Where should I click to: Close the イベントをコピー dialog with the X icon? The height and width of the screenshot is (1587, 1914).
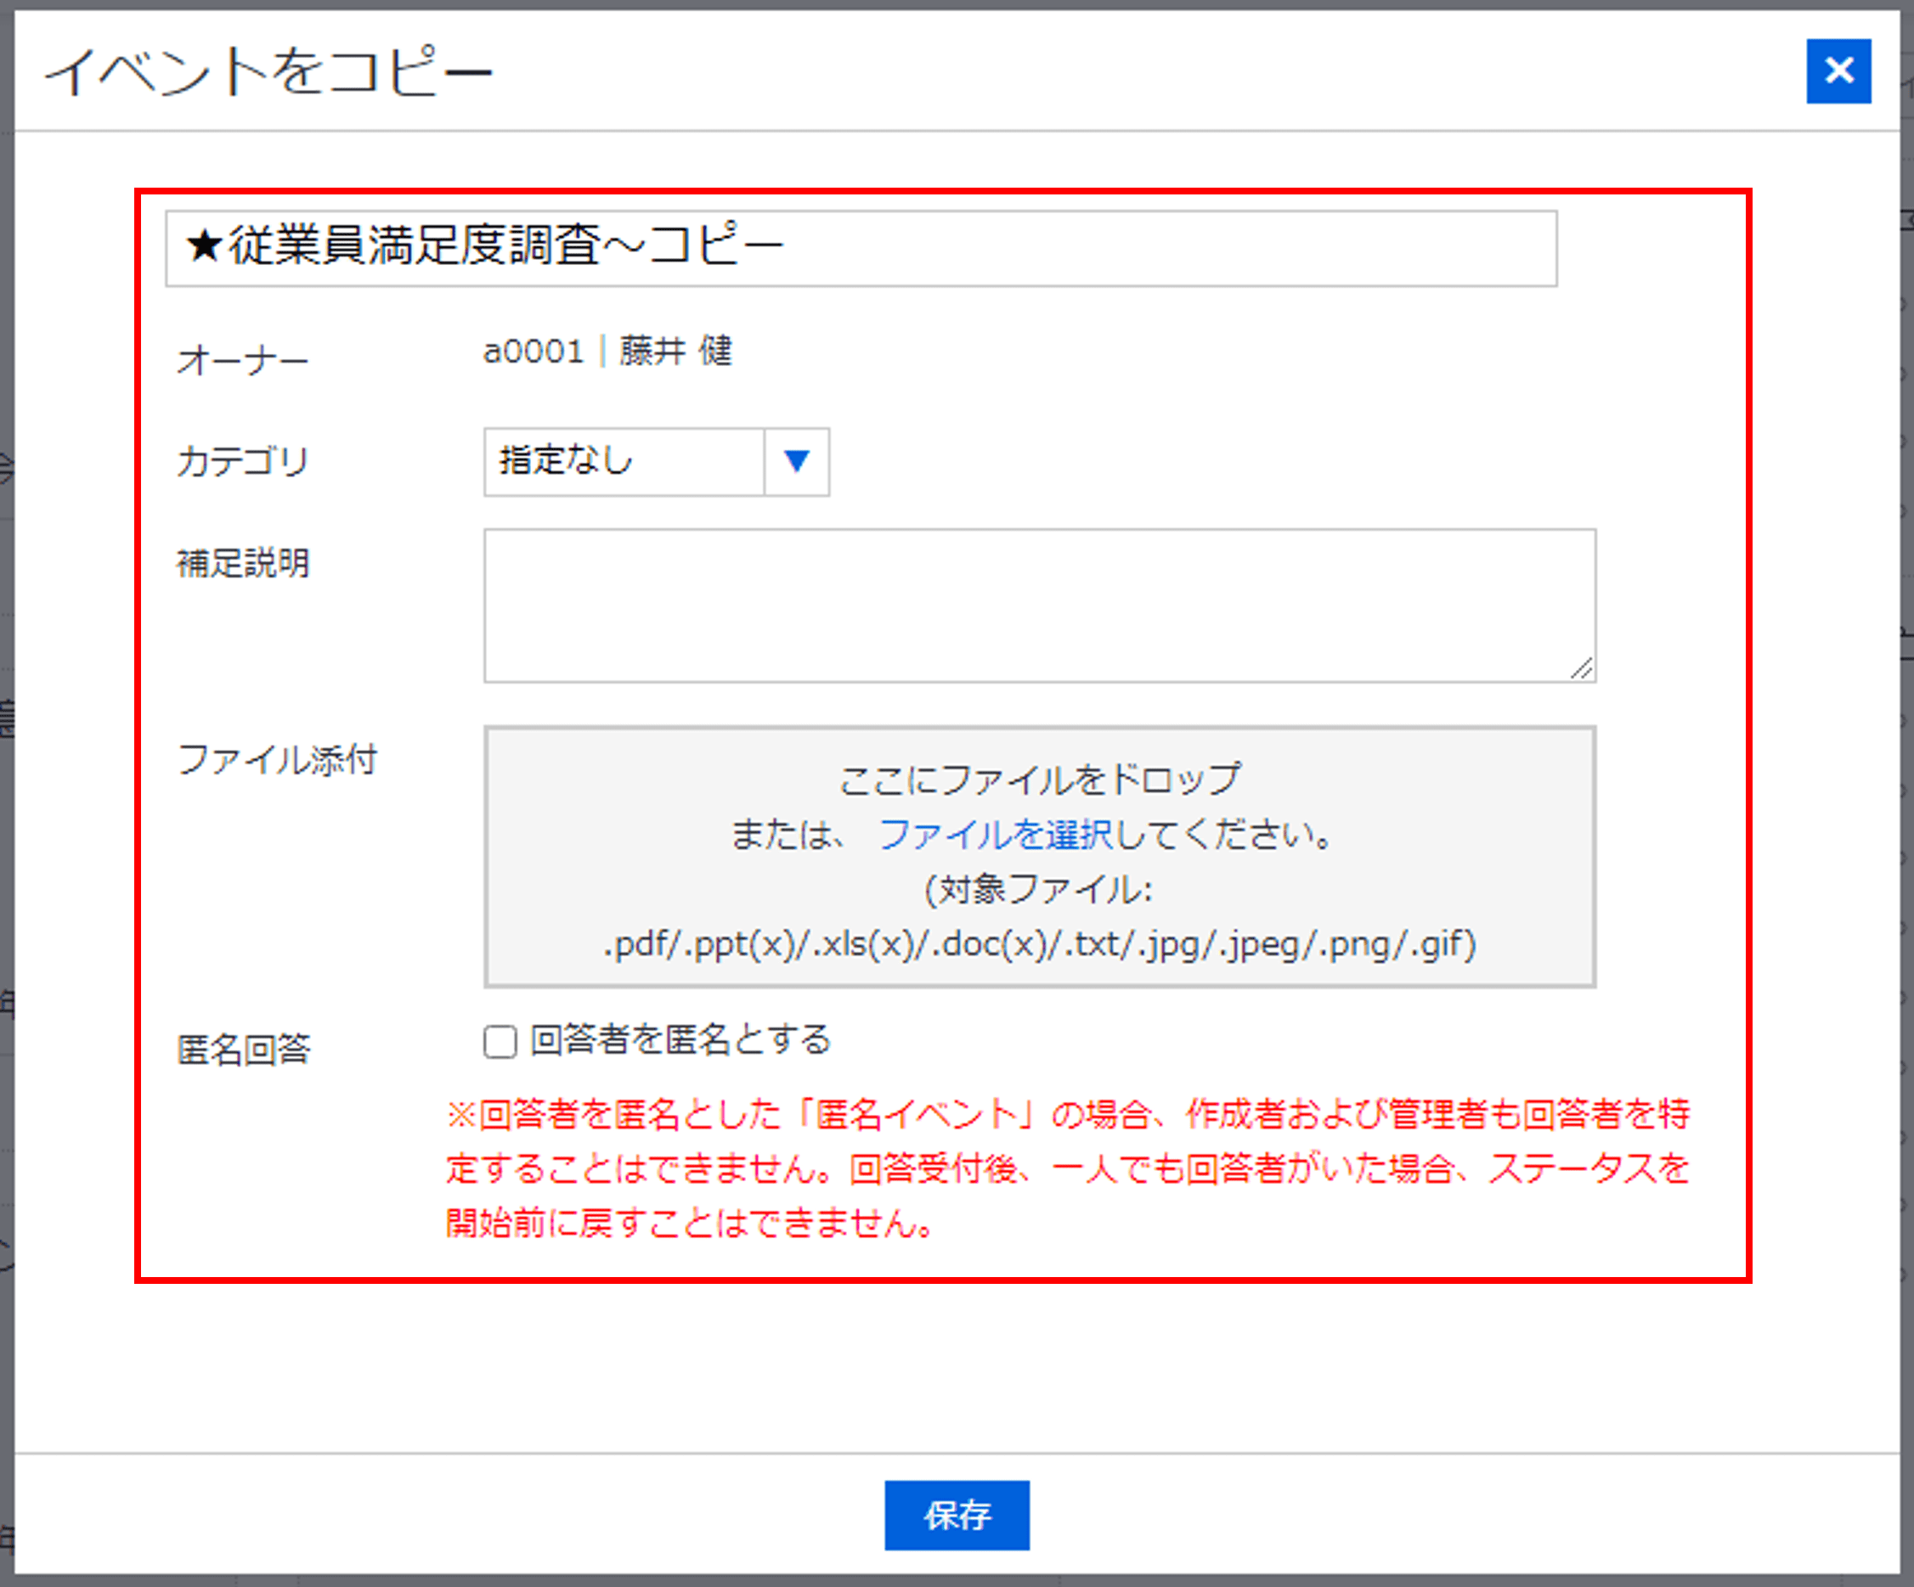[x=1838, y=71]
